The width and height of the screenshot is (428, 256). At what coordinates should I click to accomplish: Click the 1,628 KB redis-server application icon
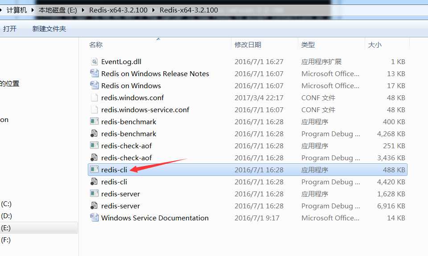(94, 194)
